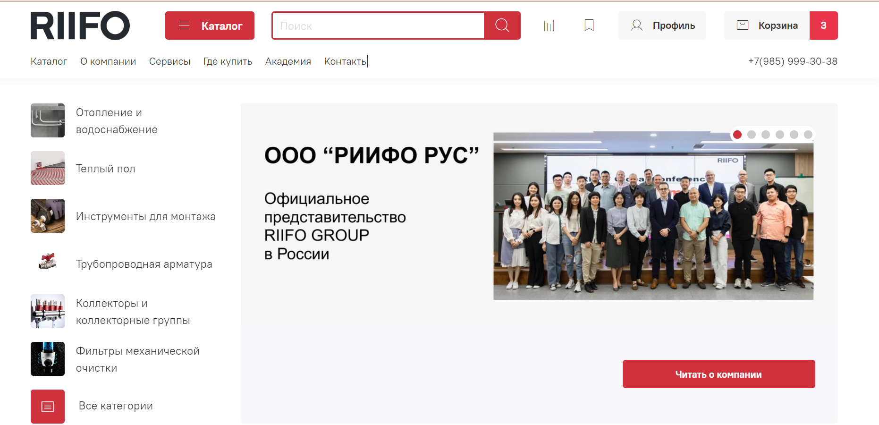879x425 pixels.
Task: Open the Профиль button
Action: [x=662, y=25]
